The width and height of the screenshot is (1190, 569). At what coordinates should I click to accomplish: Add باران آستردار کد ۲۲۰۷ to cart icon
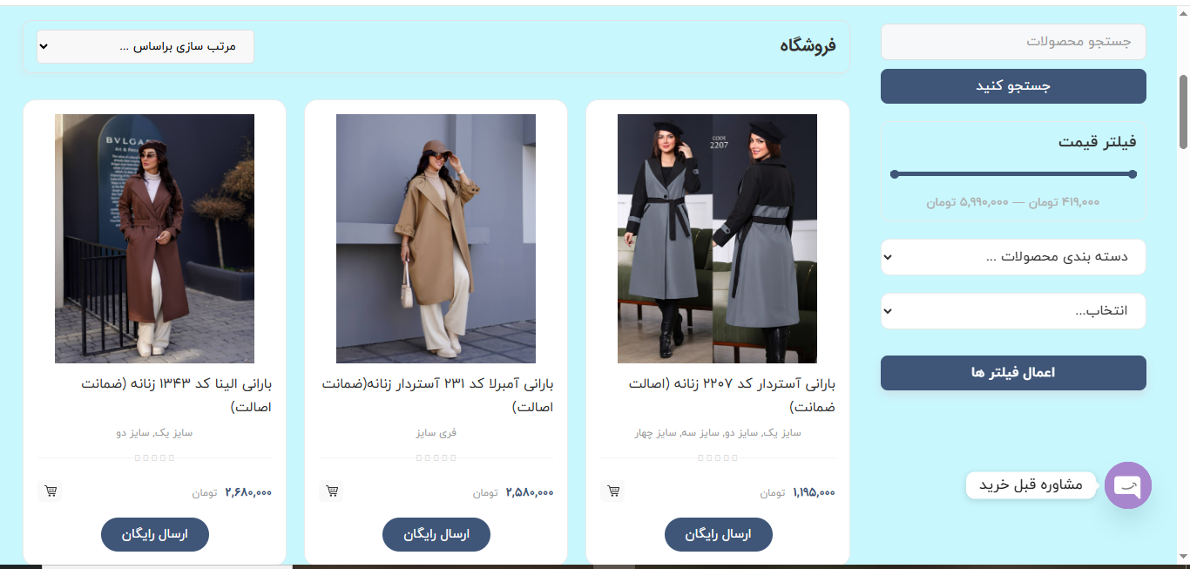613,491
